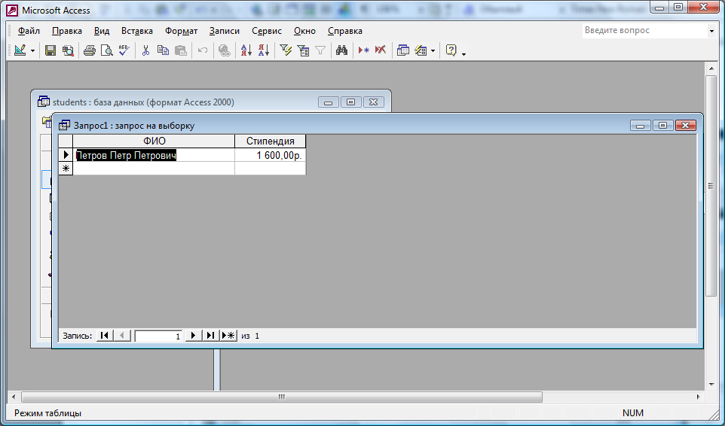Viewport: 725px width, 426px height.
Task: Show the Database Window icon
Action: point(402,50)
